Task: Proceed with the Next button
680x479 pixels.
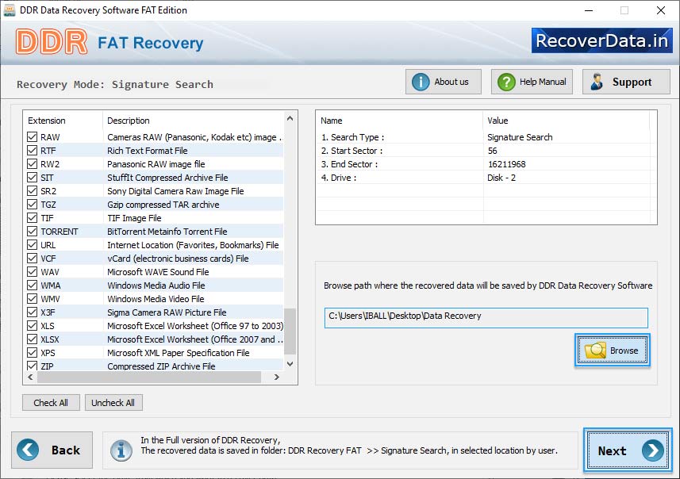Action: (x=628, y=450)
